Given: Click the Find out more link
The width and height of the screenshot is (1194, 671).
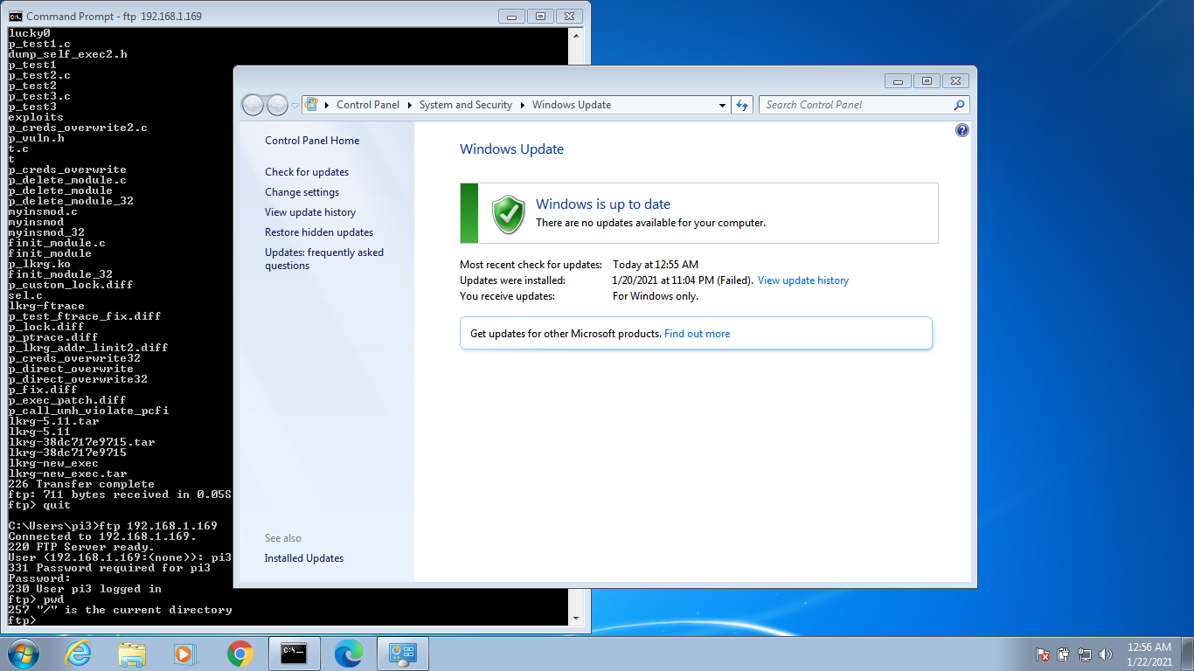Looking at the screenshot, I should coord(697,334).
